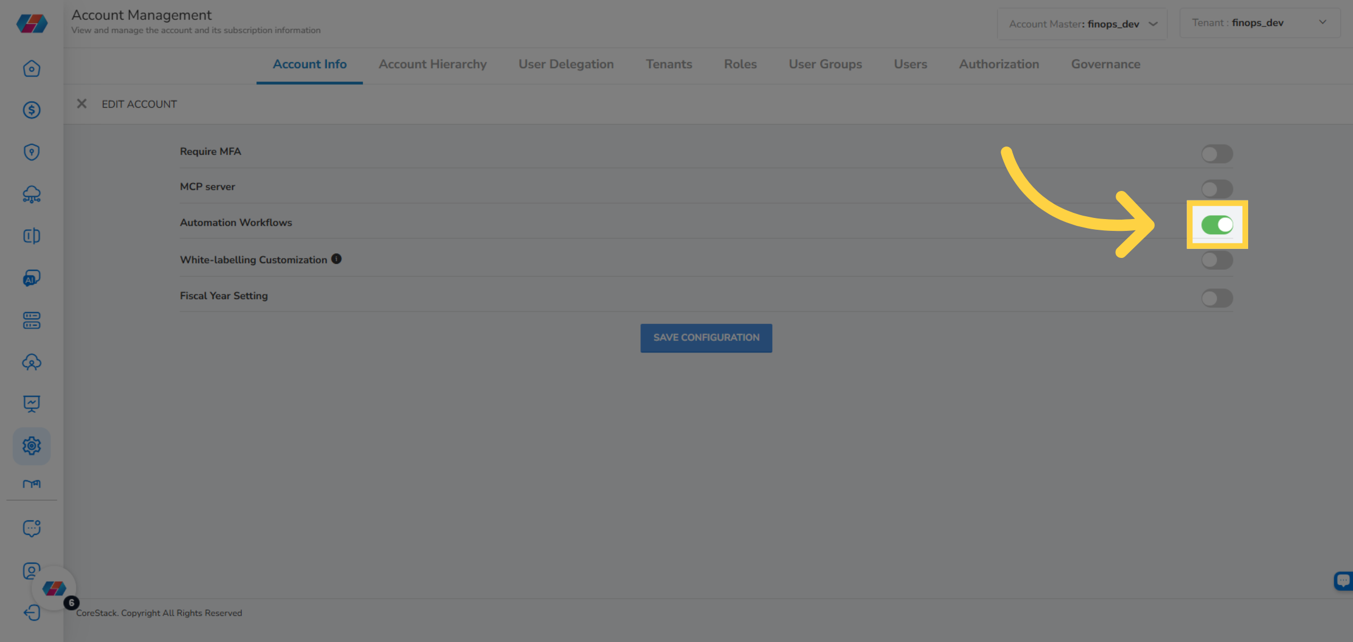Close the Edit Account panel

82,104
